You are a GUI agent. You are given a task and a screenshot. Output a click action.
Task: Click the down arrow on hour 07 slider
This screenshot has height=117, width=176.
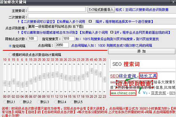35,92
